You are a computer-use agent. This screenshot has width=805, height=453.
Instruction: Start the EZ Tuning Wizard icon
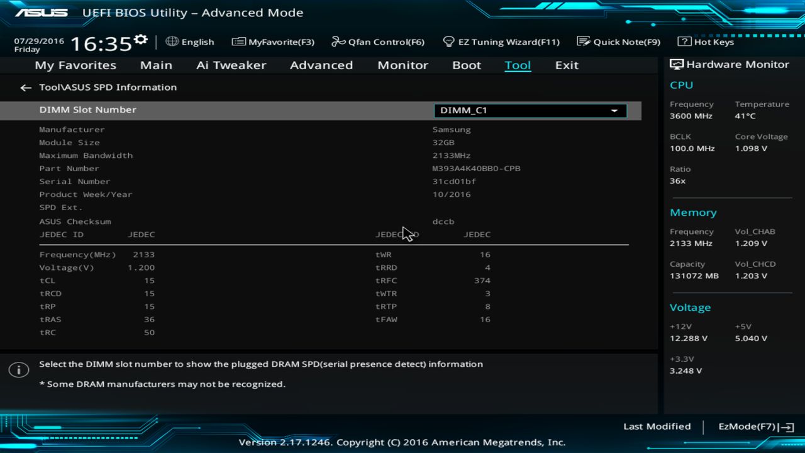coord(448,42)
